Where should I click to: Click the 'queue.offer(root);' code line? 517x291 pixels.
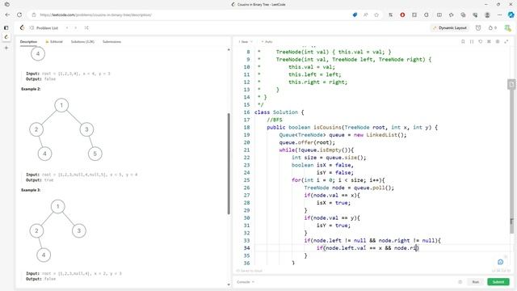coord(307,142)
